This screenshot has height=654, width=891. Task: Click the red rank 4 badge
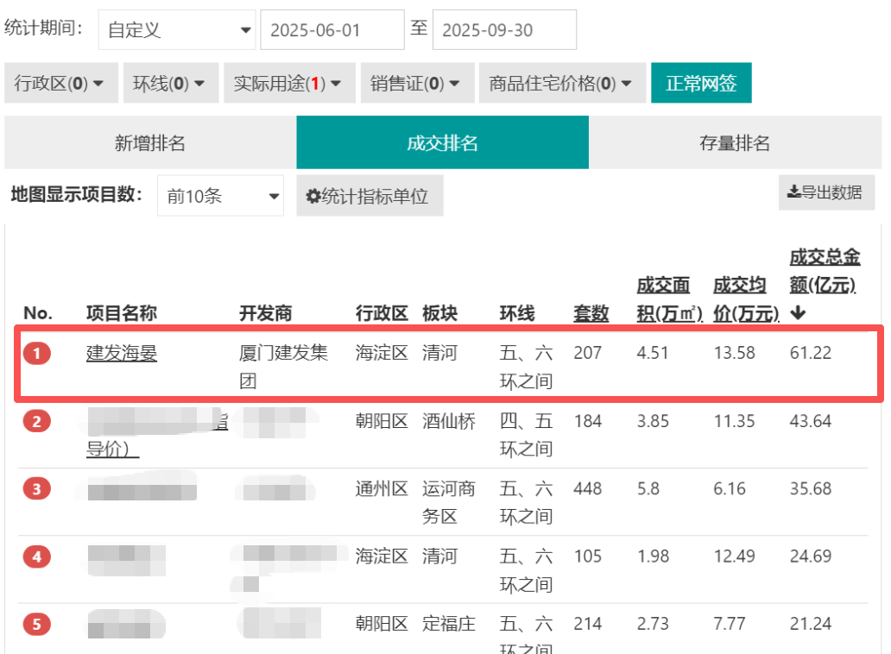click(37, 557)
